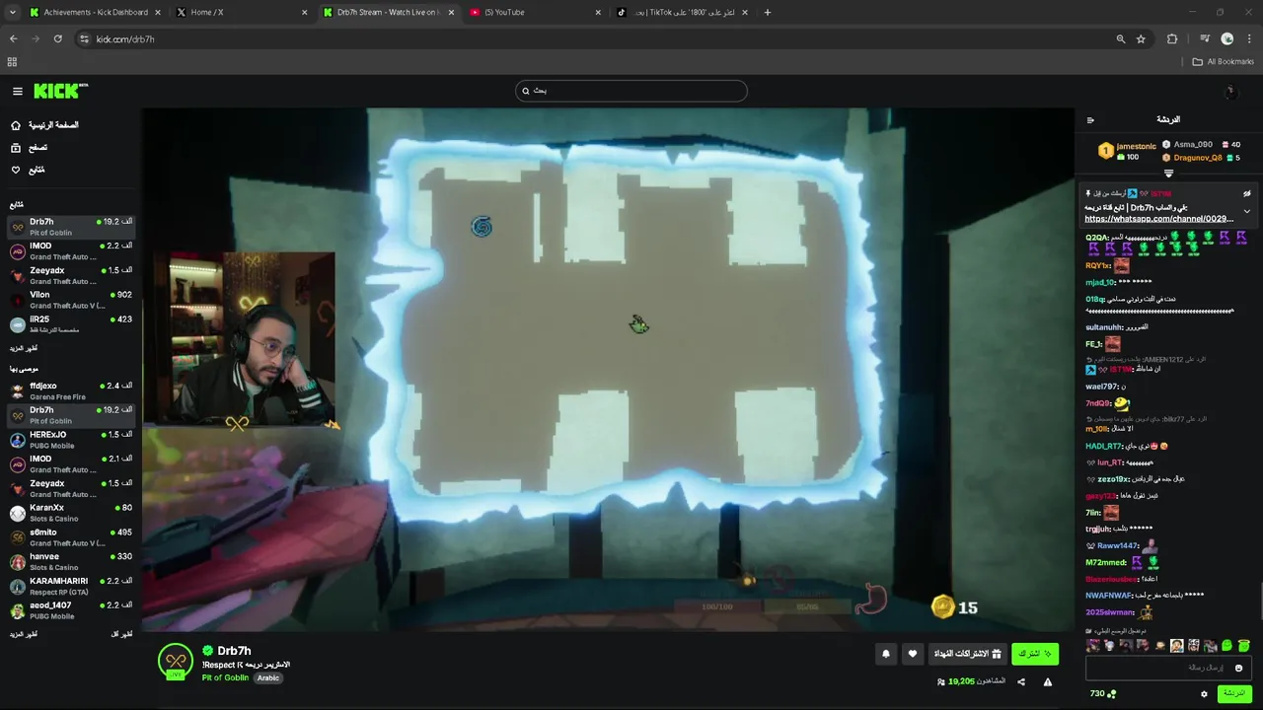The image size is (1263, 710).
Task: Open the Pit of Goblin category link
Action: coord(225,677)
